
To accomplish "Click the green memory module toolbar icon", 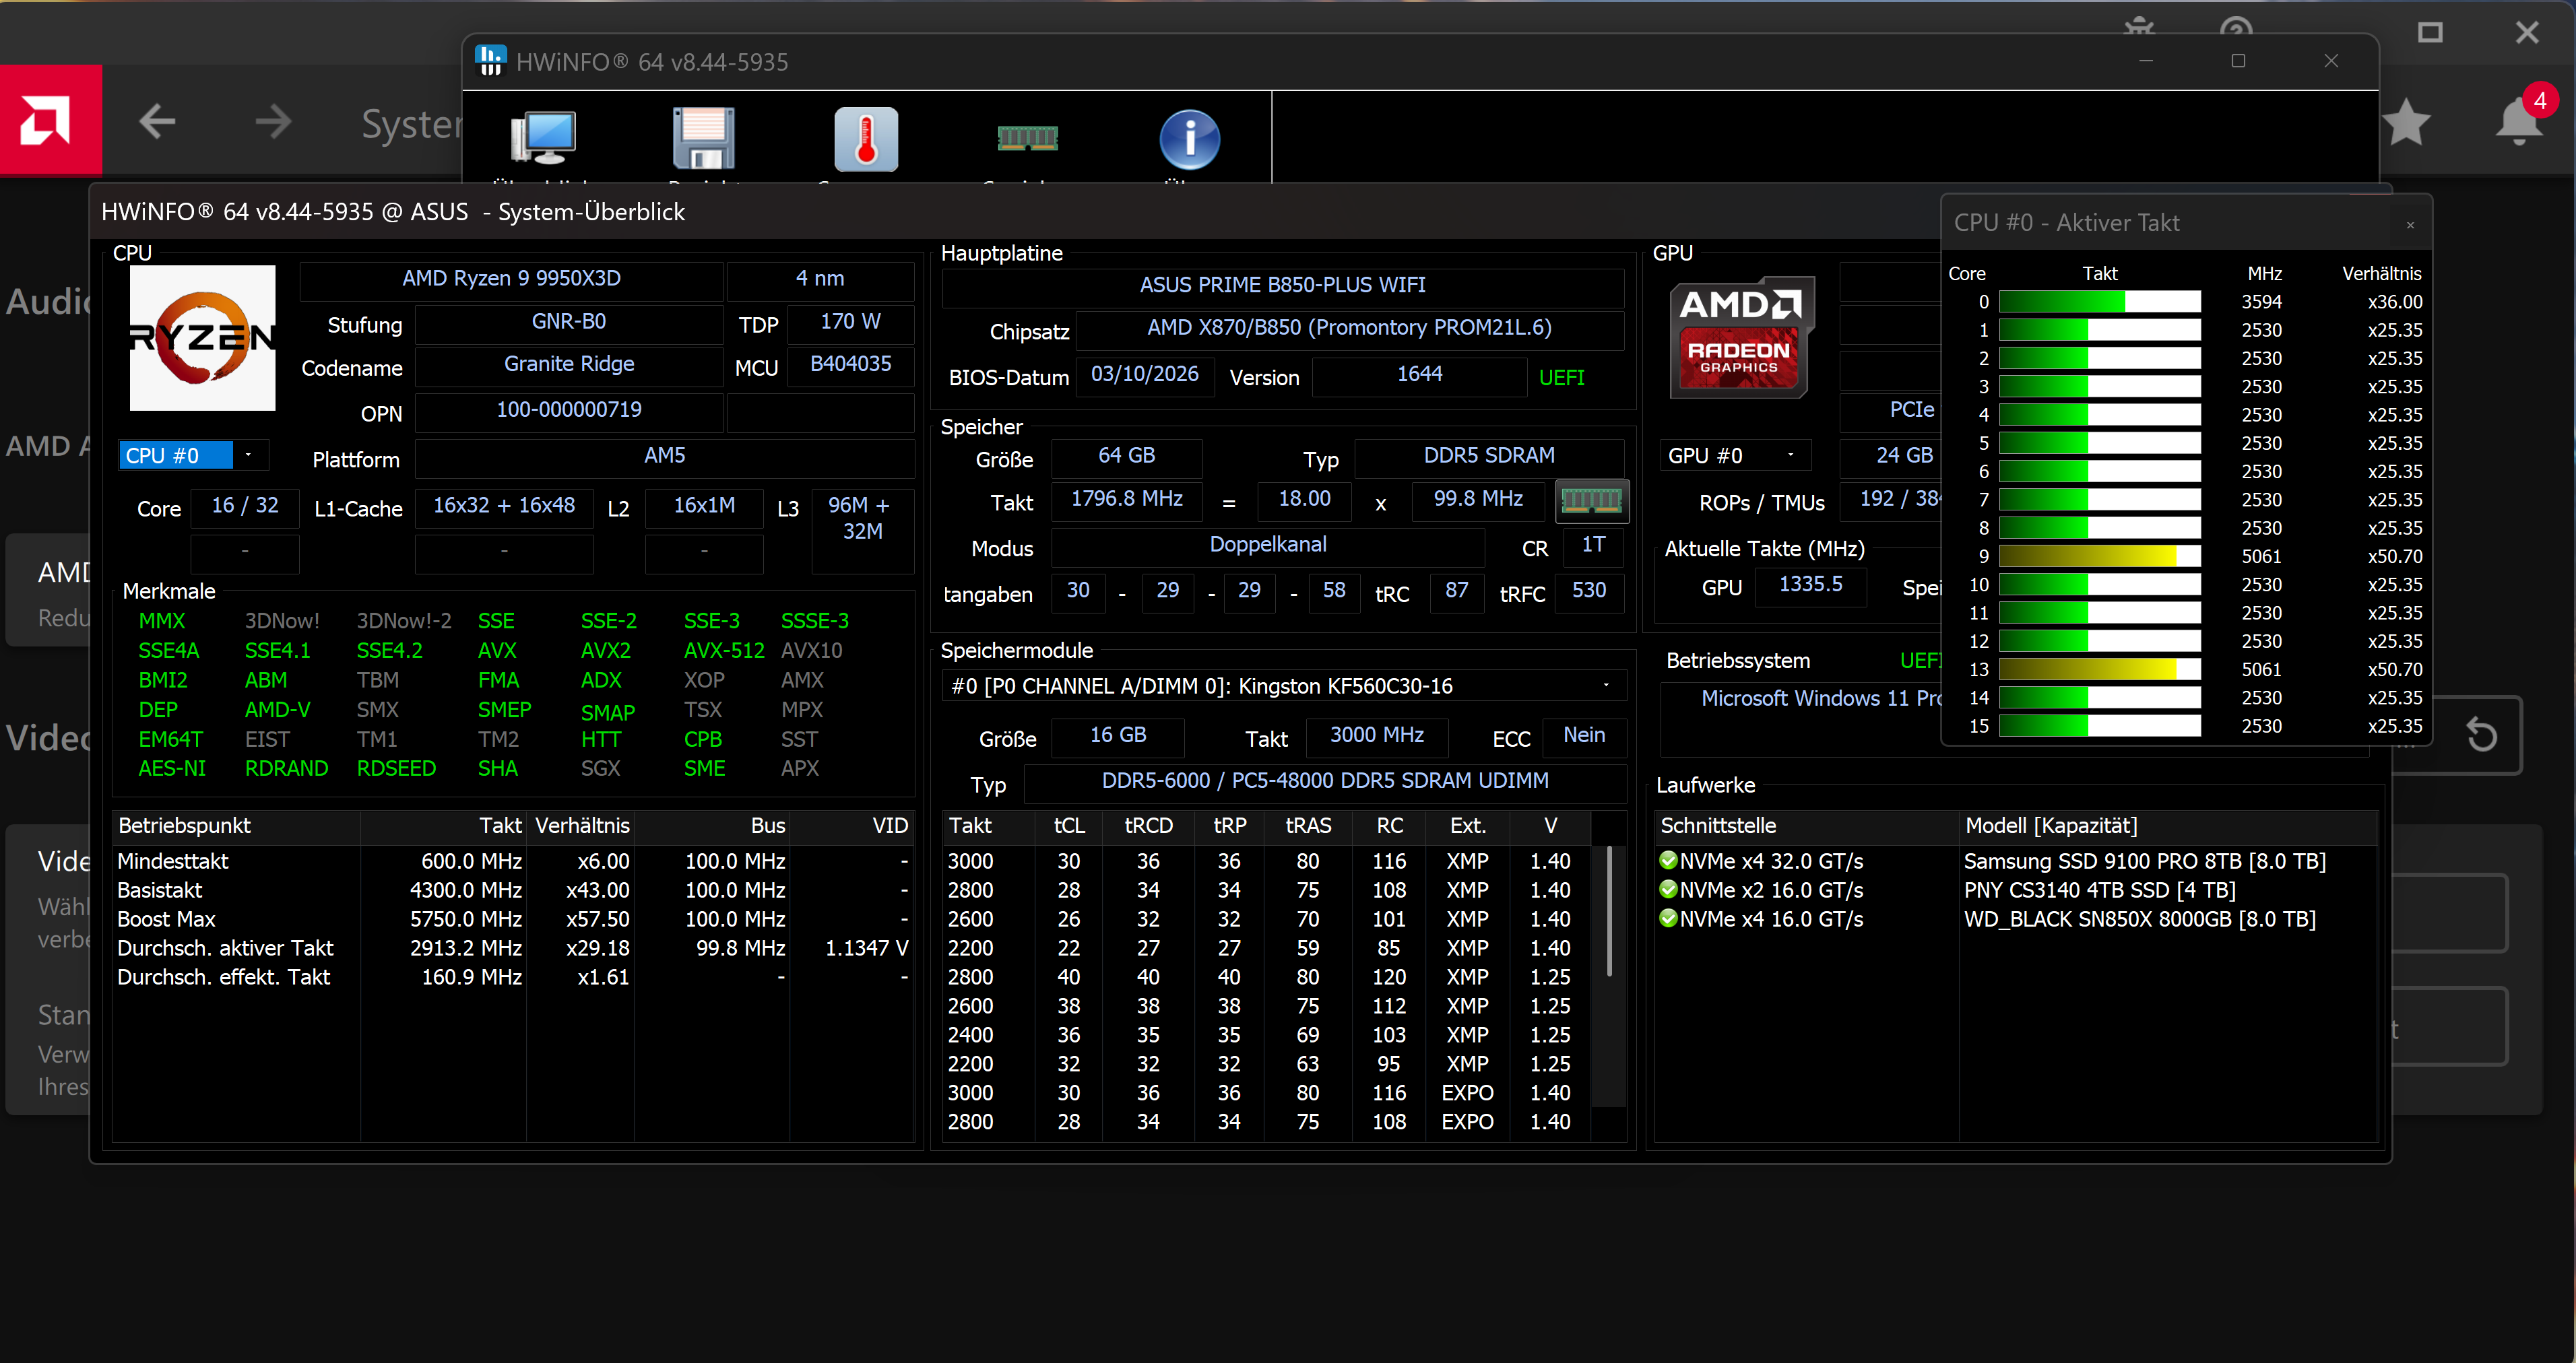I will (x=1027, y=137).
